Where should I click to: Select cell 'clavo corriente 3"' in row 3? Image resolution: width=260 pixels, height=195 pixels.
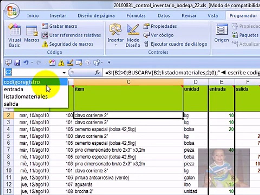coord(128,122)
